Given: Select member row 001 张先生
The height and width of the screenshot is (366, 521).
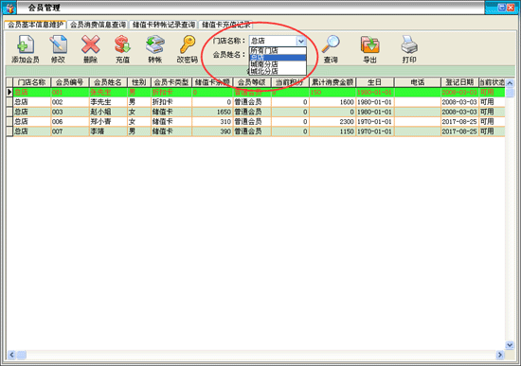Looking at the screenshot, I should click(256, 93).
